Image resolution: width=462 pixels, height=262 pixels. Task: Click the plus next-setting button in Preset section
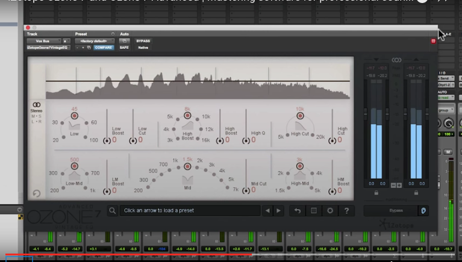83,48
